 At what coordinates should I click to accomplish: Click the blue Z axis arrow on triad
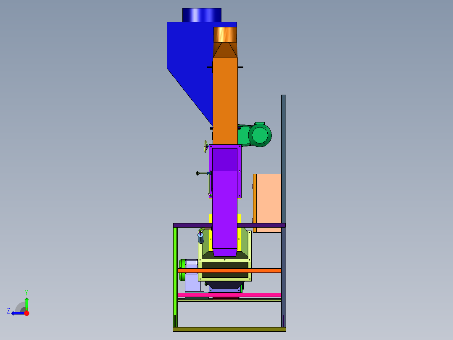point(17,313)
